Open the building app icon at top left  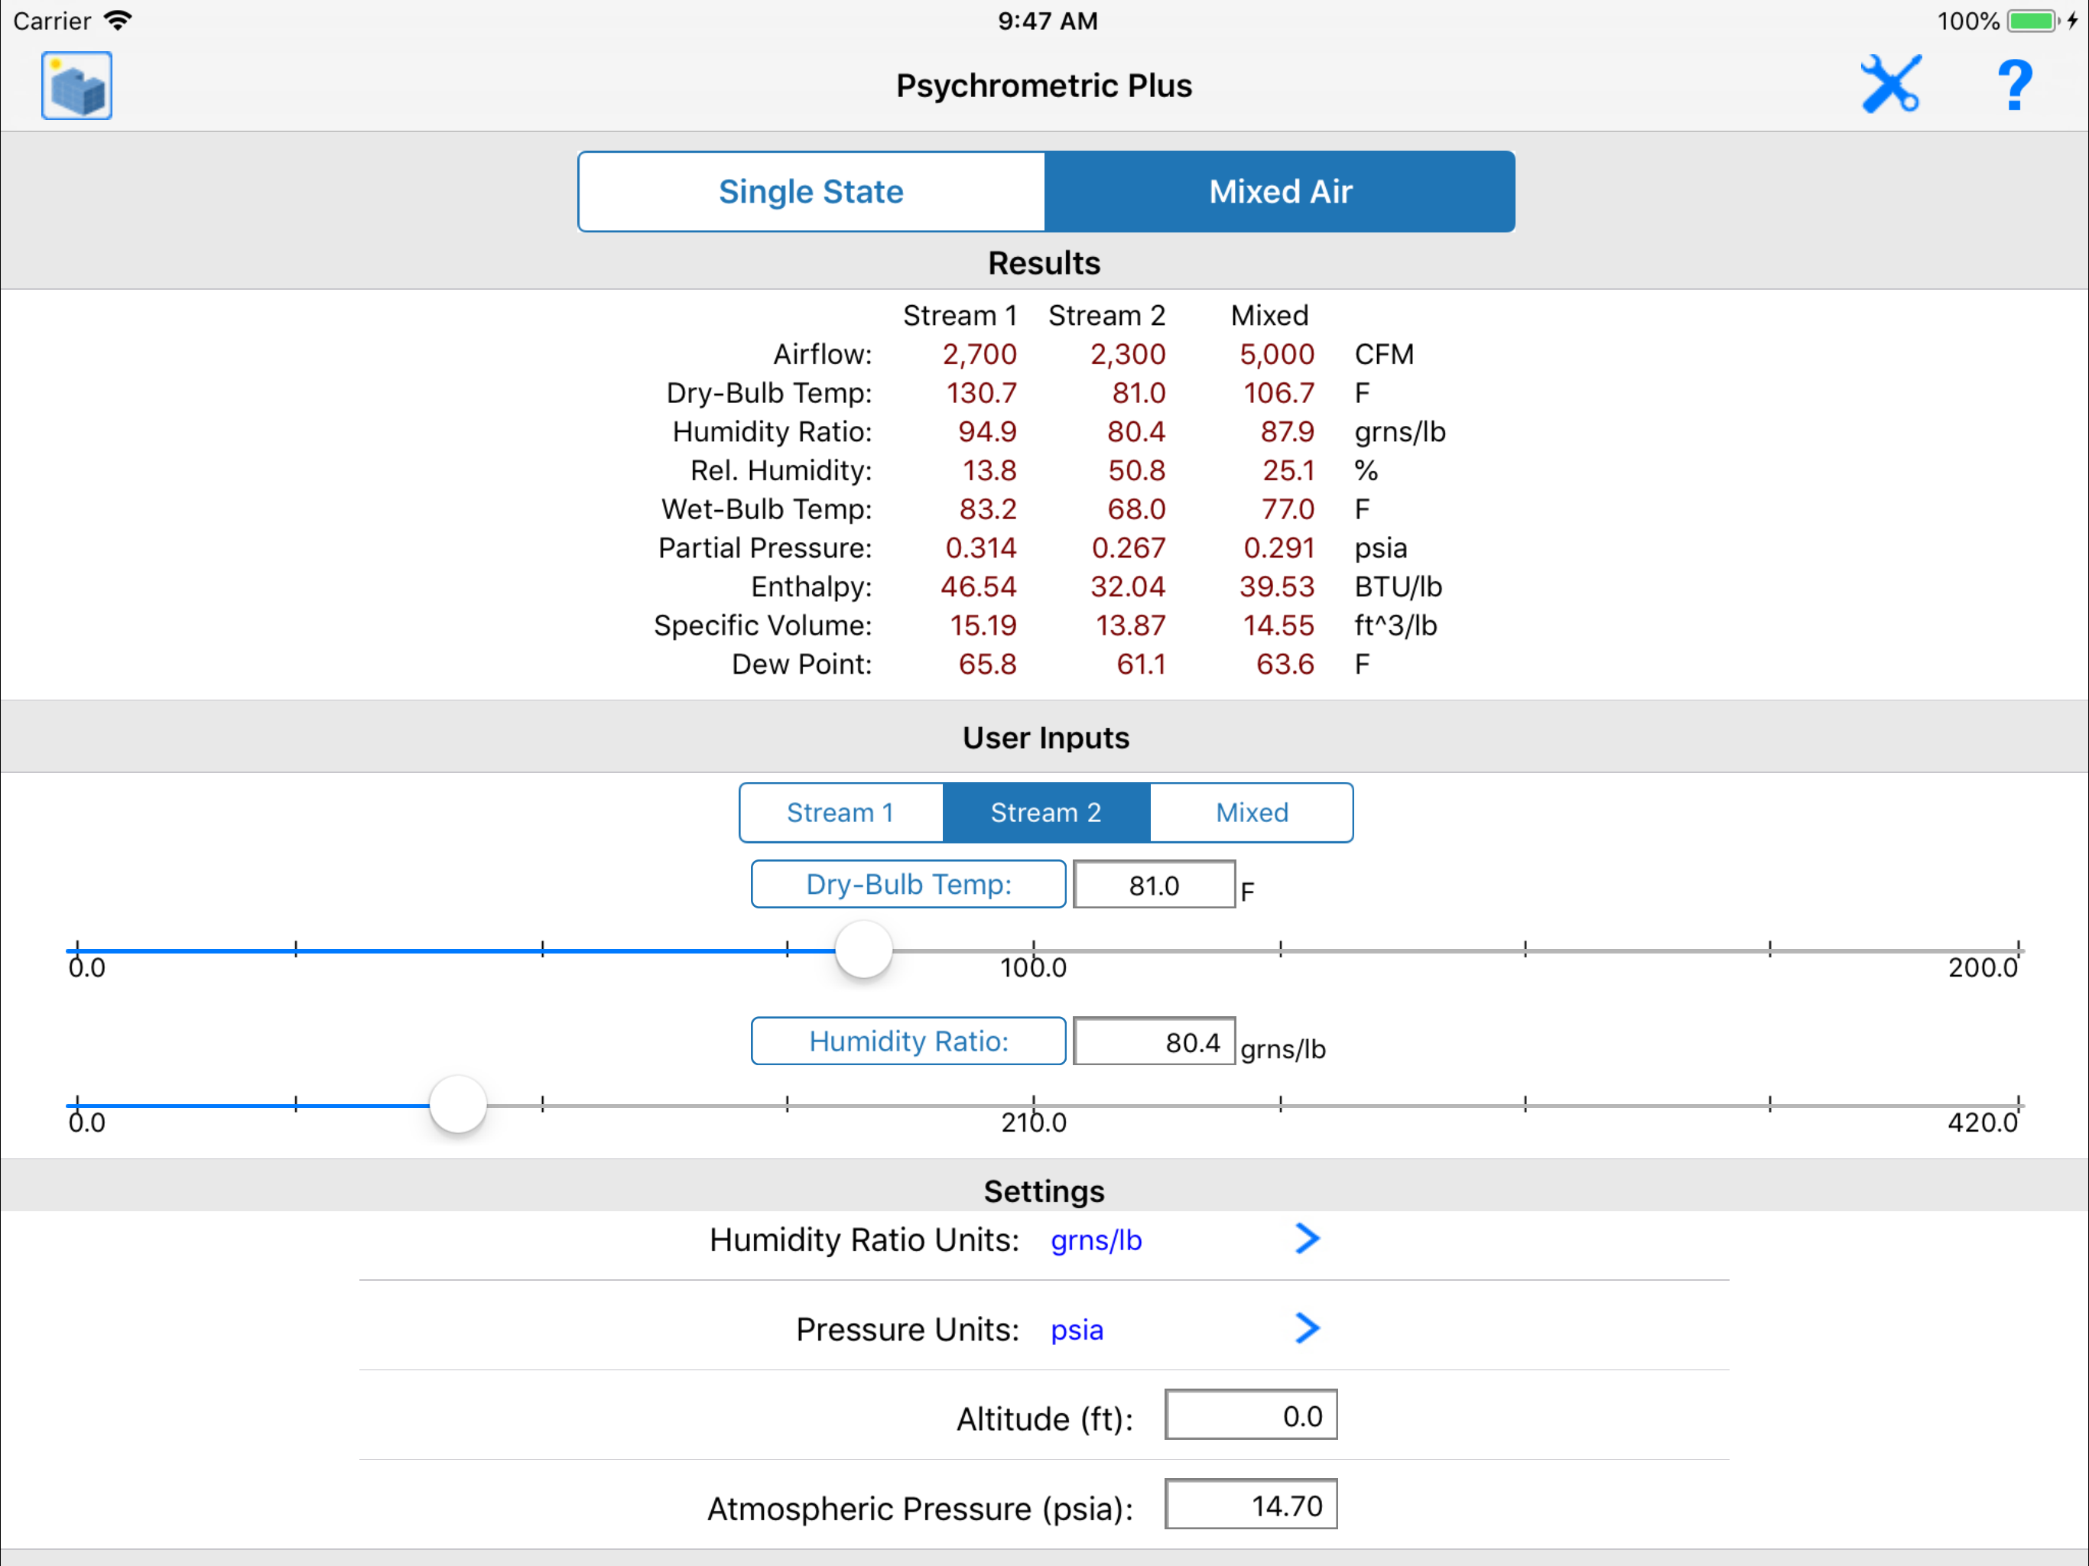76,86
